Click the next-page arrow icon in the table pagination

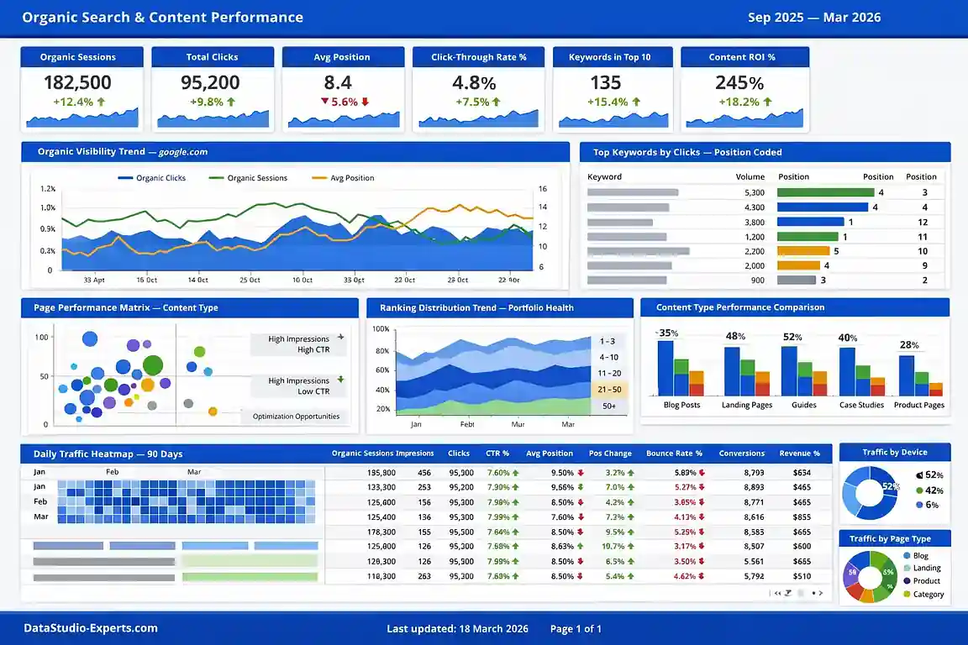point(821,593)
